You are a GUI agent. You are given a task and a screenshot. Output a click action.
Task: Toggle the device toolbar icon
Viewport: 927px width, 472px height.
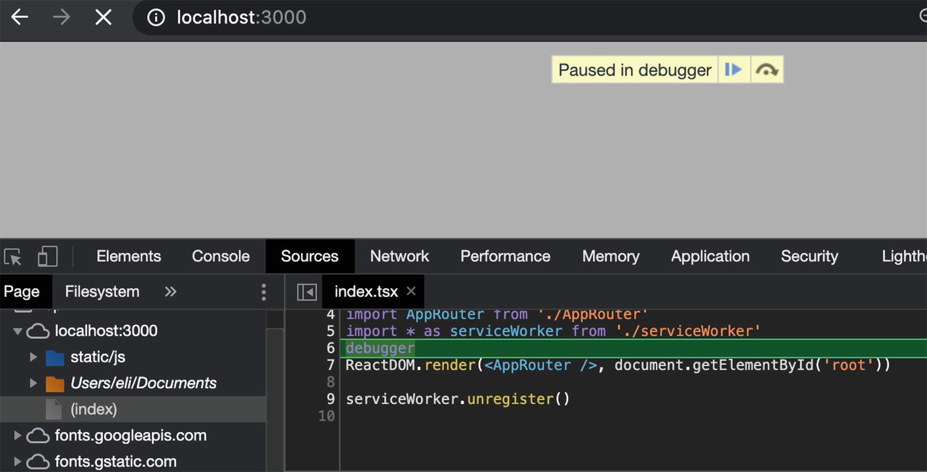click(x=48, y=257)
